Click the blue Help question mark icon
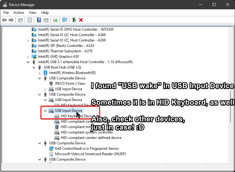This screenshot has width=235, height=172. point(39,20)
